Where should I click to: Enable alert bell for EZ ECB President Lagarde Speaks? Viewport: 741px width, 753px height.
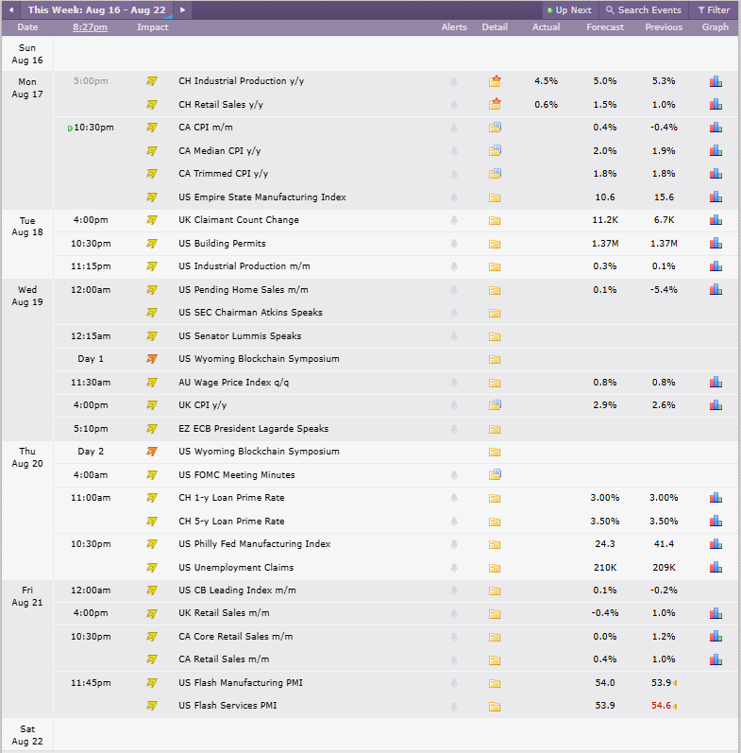click(454, 428)
